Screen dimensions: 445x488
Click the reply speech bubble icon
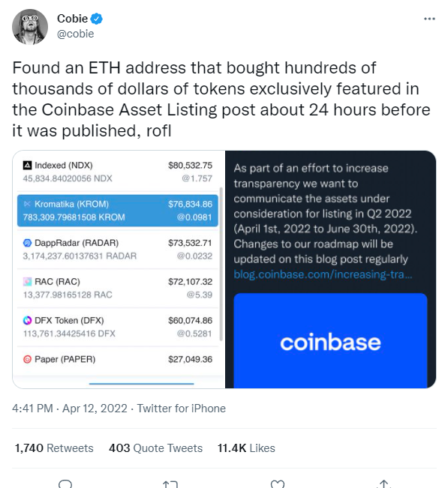click(65, 484)
